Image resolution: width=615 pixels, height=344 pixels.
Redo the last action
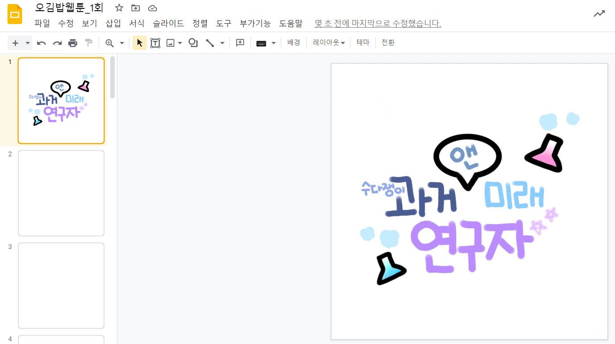coord(57,43)
